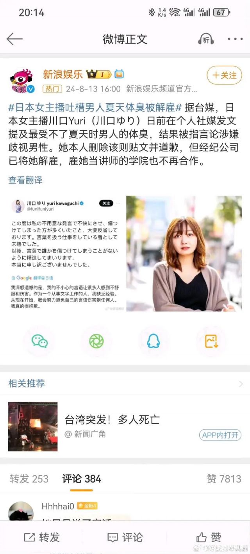
Task: Open the Yuri Kawaguchi portrait photo
Action: tap(184, 254)
